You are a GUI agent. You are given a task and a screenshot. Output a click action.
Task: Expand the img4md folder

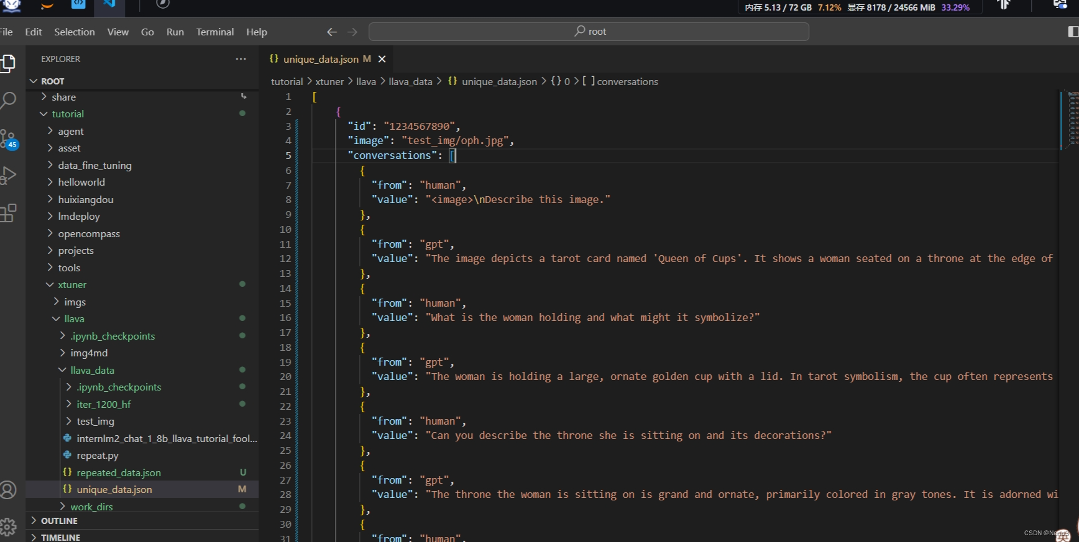point(142,353)
